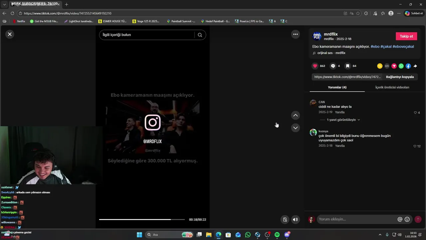Open the browser tab list dropdown chevron

(x=4, y=4)
